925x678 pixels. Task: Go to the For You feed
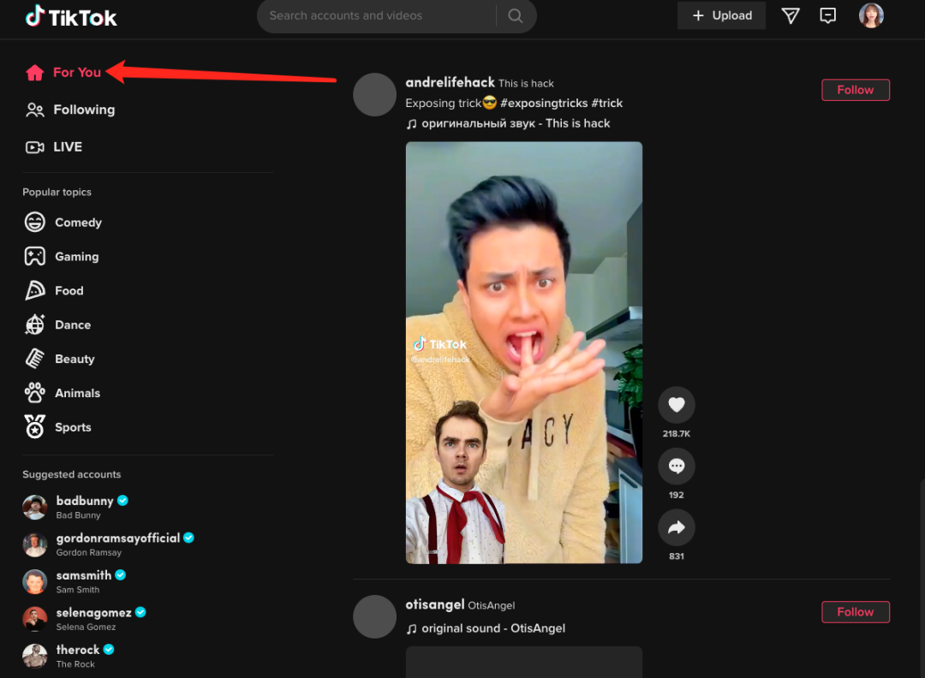click(75, 72)
